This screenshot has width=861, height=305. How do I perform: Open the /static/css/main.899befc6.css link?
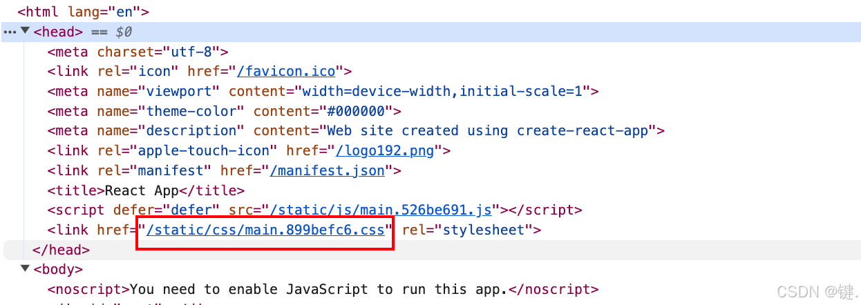coord(265,230)
